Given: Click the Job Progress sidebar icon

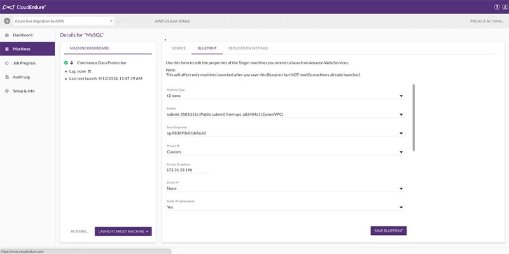Looking at the screenshot, I should [7, 63].
